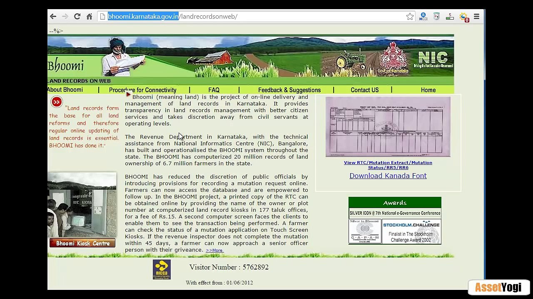Open Procedure for Connectivity page
533x299 pixels.
(143, 90)
